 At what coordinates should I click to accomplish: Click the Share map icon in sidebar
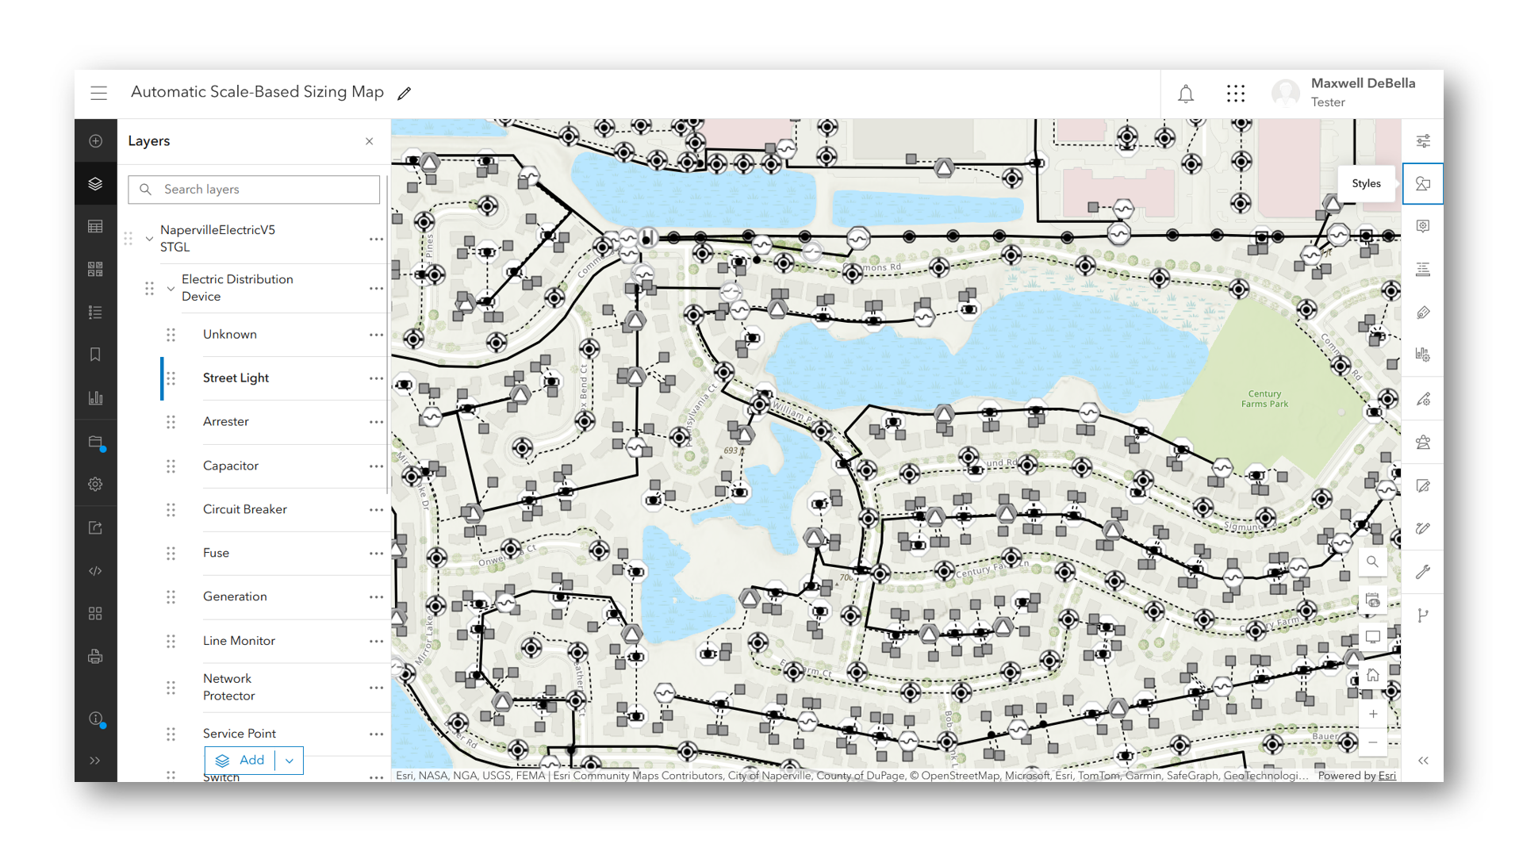coord(95,528)
